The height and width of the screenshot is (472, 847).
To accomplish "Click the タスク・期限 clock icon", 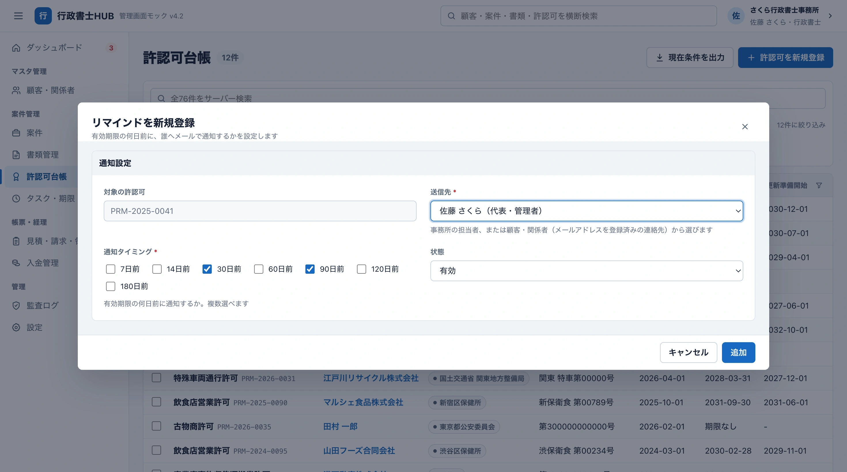I will coord(16,198).
